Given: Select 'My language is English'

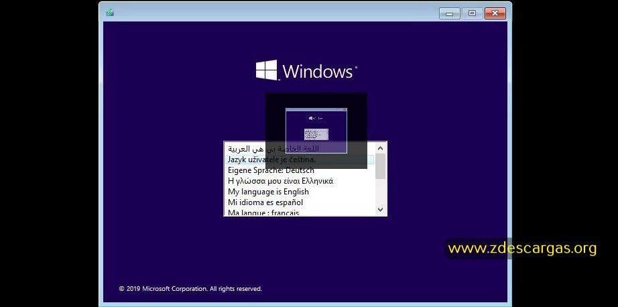Looking at the screenshot, I should [x=300, y=192].
